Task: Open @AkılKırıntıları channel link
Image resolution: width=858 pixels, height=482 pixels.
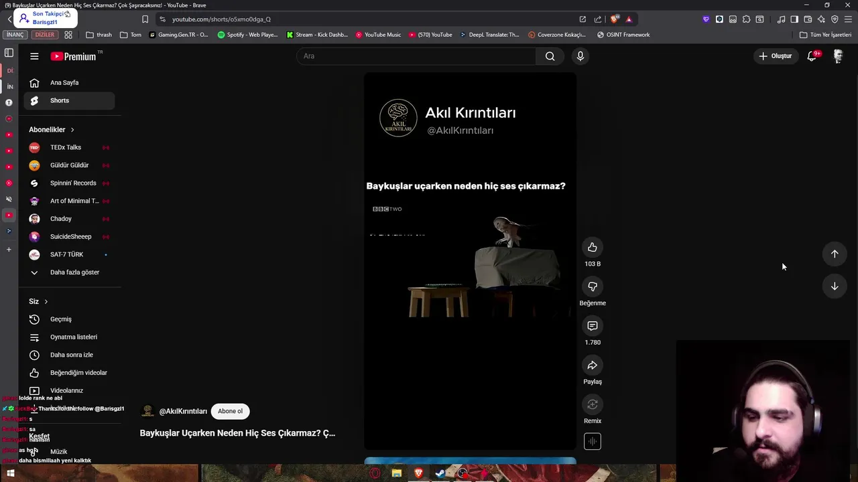Action: pos(183,412)
